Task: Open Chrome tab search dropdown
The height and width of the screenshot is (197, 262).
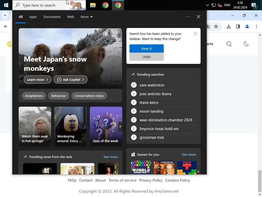Action: pos(5,15)
